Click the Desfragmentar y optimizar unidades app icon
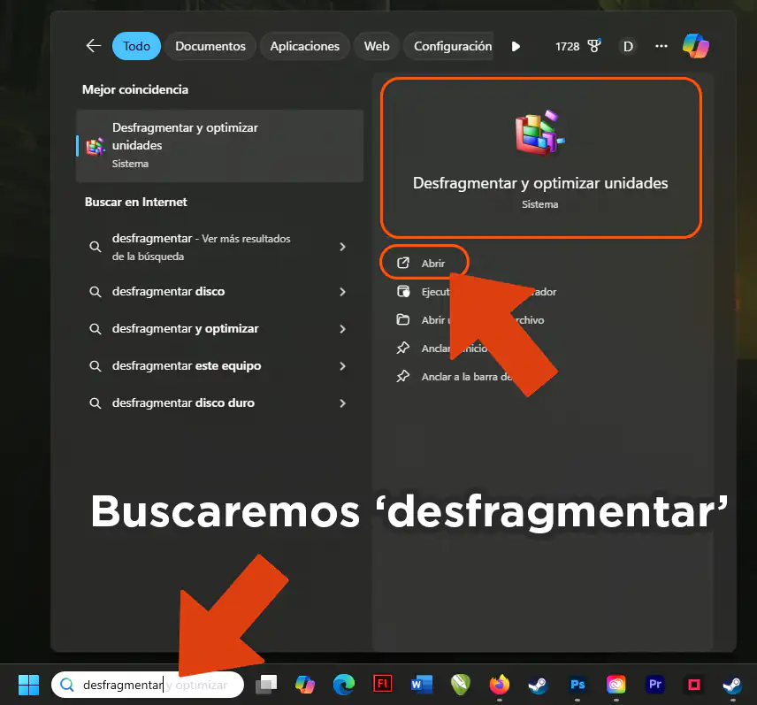757x705 pixels. (539, 130)
